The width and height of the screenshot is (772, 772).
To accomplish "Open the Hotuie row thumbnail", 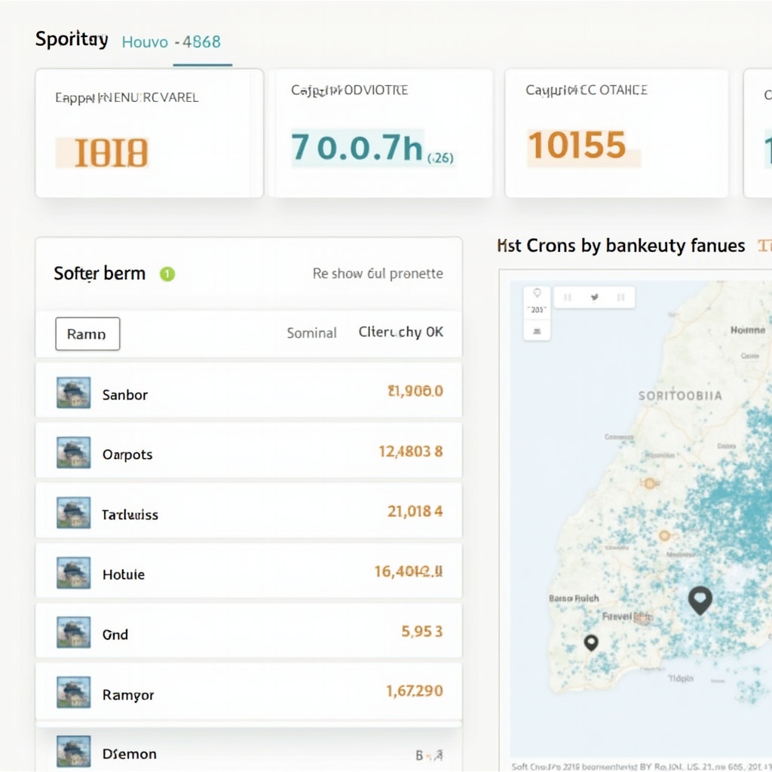I will click(x=74, y=573).
